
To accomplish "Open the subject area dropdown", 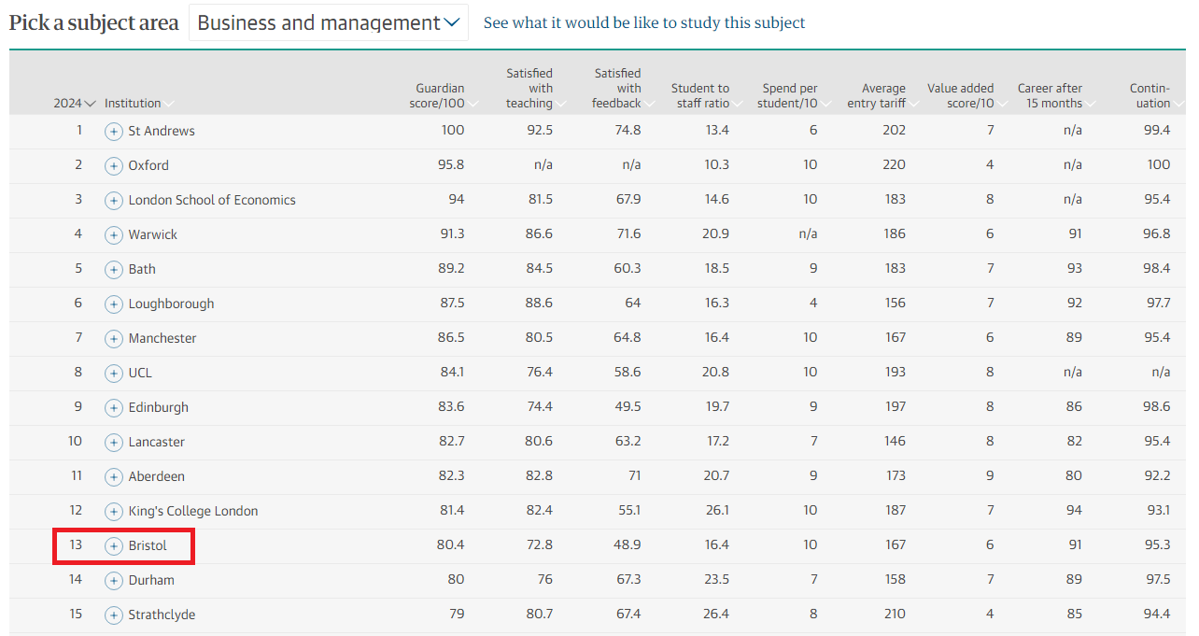I will [328, 23].
